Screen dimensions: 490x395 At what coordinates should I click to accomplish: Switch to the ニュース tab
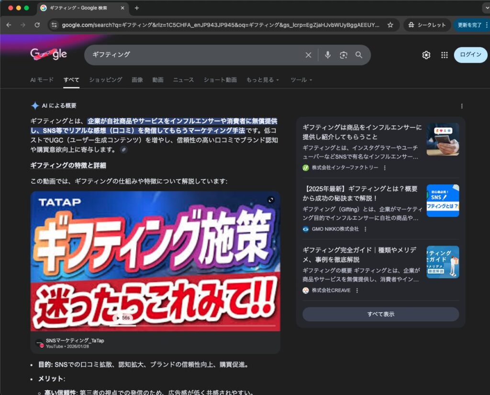click(x=183, y=80)
